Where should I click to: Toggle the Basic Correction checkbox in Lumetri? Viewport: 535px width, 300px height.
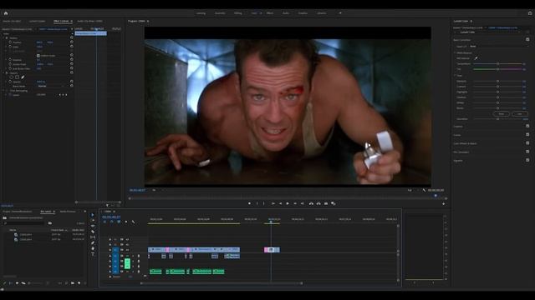click(x=527, y=39)
